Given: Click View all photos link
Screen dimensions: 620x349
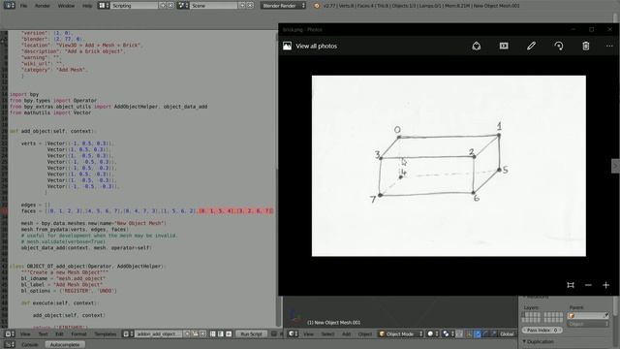Looking at the screenshot, I should tap(317, 46).
